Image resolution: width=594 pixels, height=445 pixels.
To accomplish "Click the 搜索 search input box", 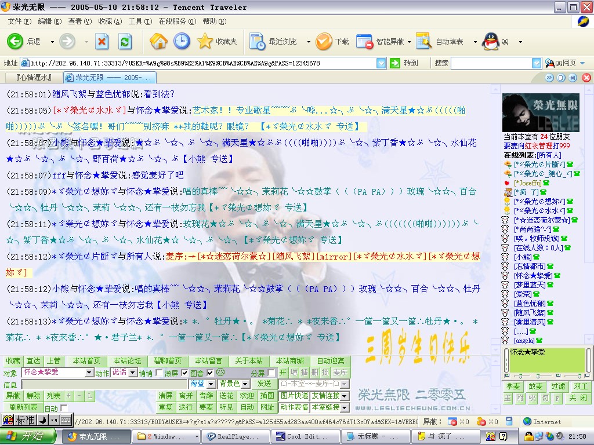I will click(492, 63).
